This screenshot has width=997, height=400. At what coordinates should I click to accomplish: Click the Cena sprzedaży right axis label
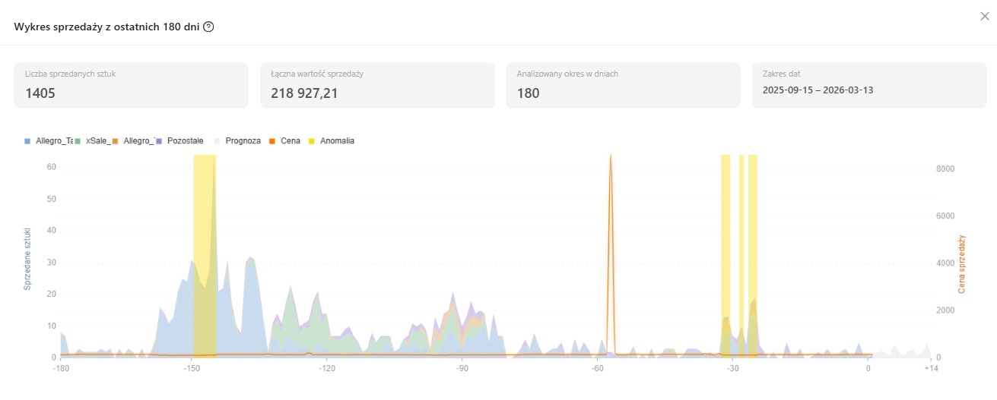pos(961,264)
